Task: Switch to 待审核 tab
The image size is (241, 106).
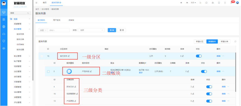Action: 71,20
